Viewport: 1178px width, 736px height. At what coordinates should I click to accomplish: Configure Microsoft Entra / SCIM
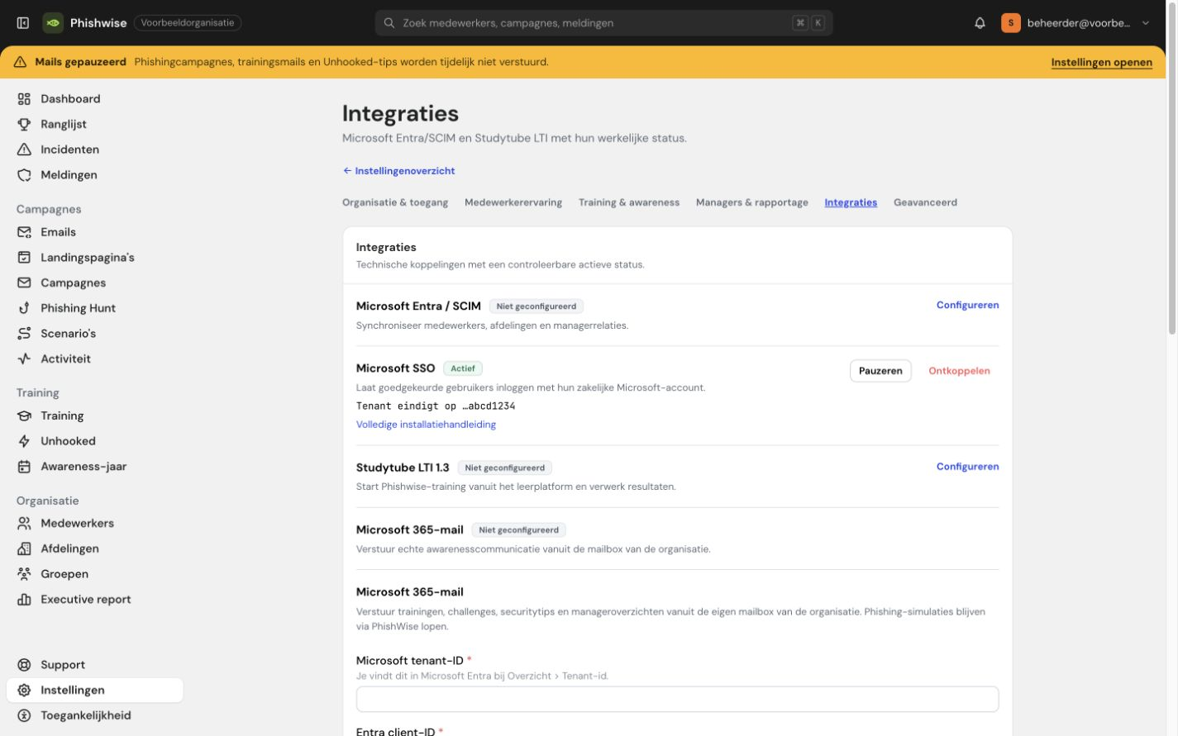tap(967, 305)
